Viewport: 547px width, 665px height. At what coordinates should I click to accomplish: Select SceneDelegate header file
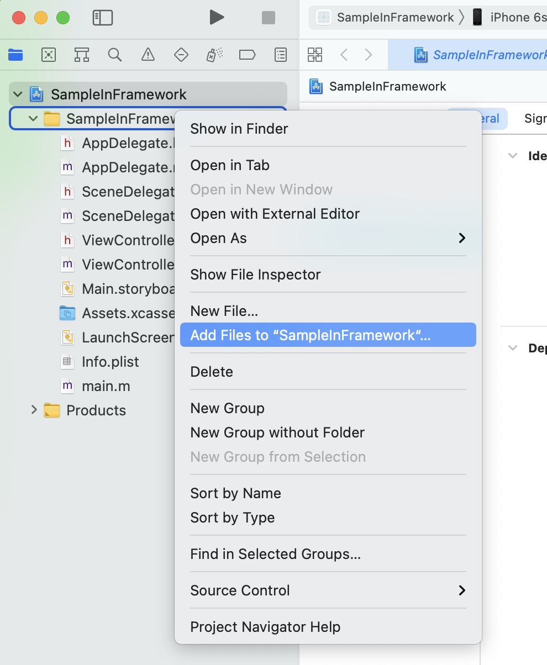click(x=117, y=192)
